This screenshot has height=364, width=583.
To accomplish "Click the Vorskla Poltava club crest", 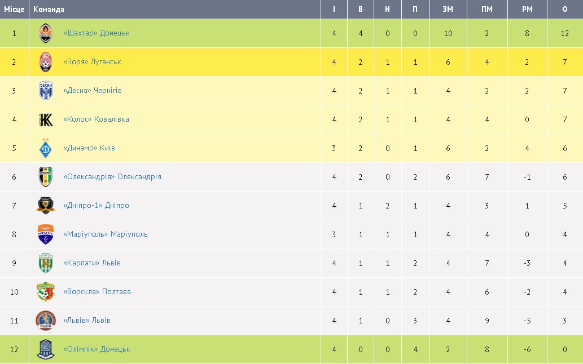I will point(46,292).
